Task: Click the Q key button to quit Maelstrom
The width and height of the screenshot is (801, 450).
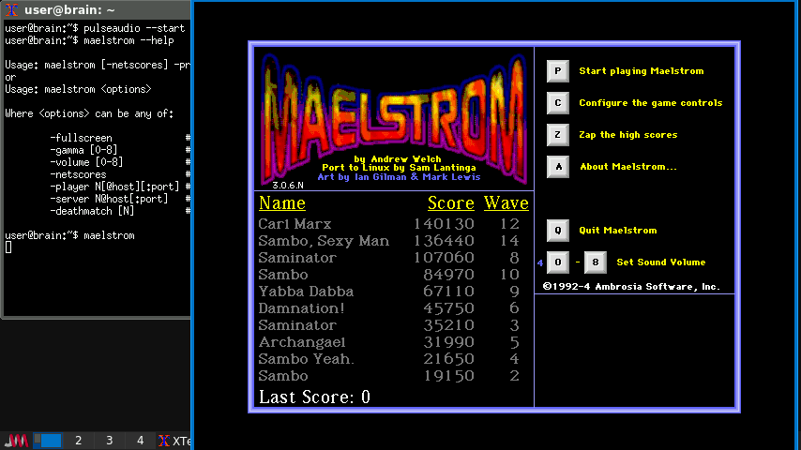Action: [x=558, y=231]
